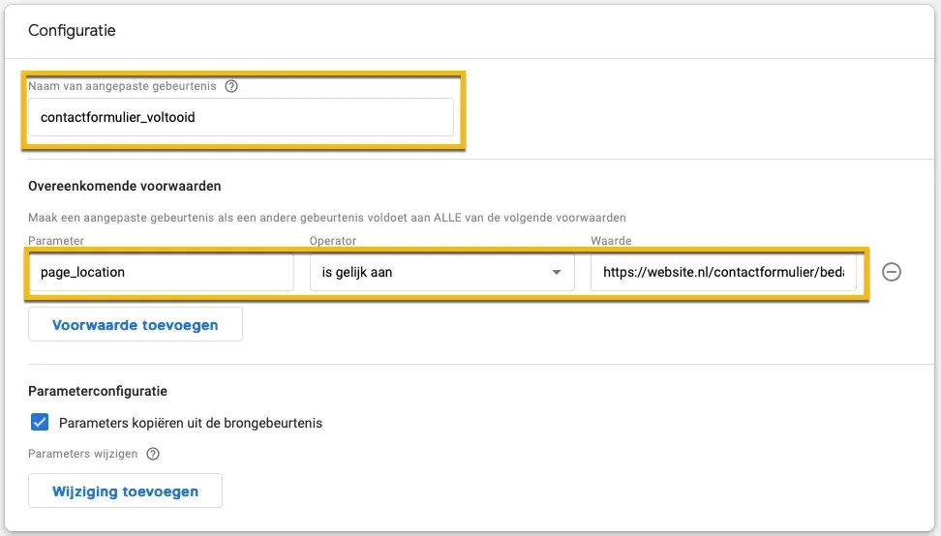Uncheck the copy parameters checkbox
Screen dimensions: 941x536
tap(40, 422)
